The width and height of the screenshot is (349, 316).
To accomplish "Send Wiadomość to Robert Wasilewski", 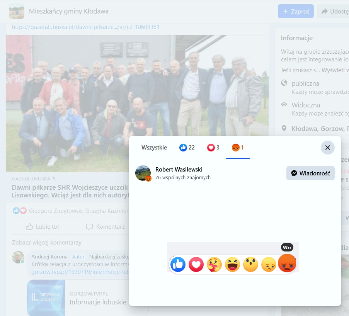I will (310, 173).
